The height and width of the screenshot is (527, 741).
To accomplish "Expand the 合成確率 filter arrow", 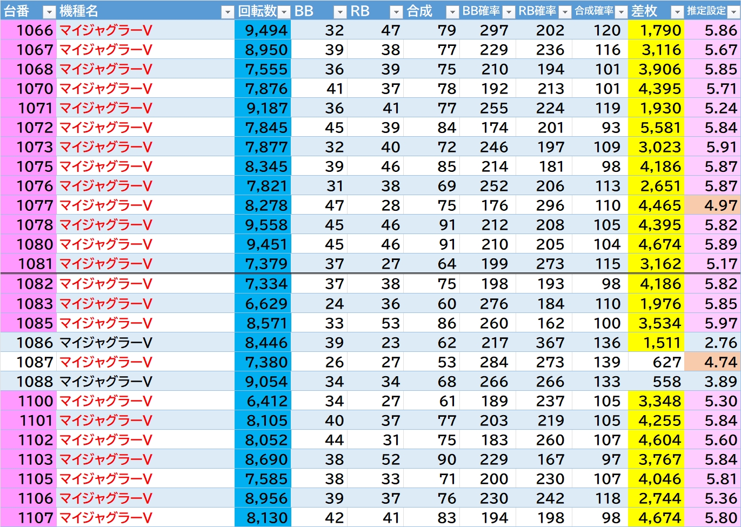I will click(621, 11).
